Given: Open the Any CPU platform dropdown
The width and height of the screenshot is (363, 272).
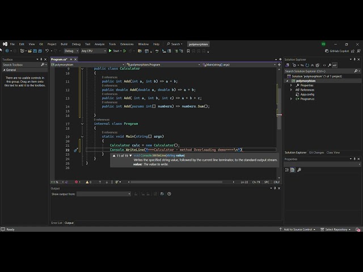Looking at the screenshot, I should (x=94, y=51).
